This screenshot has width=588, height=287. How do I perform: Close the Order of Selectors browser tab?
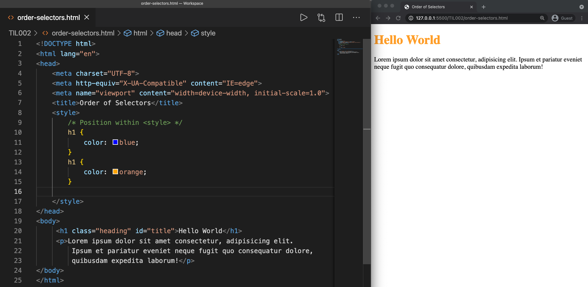(472, 7)
